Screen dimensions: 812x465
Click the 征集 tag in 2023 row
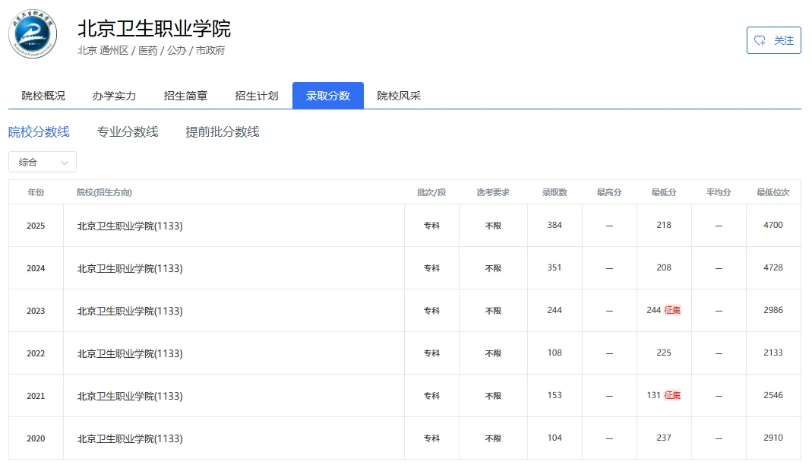(x=672, y=311)
